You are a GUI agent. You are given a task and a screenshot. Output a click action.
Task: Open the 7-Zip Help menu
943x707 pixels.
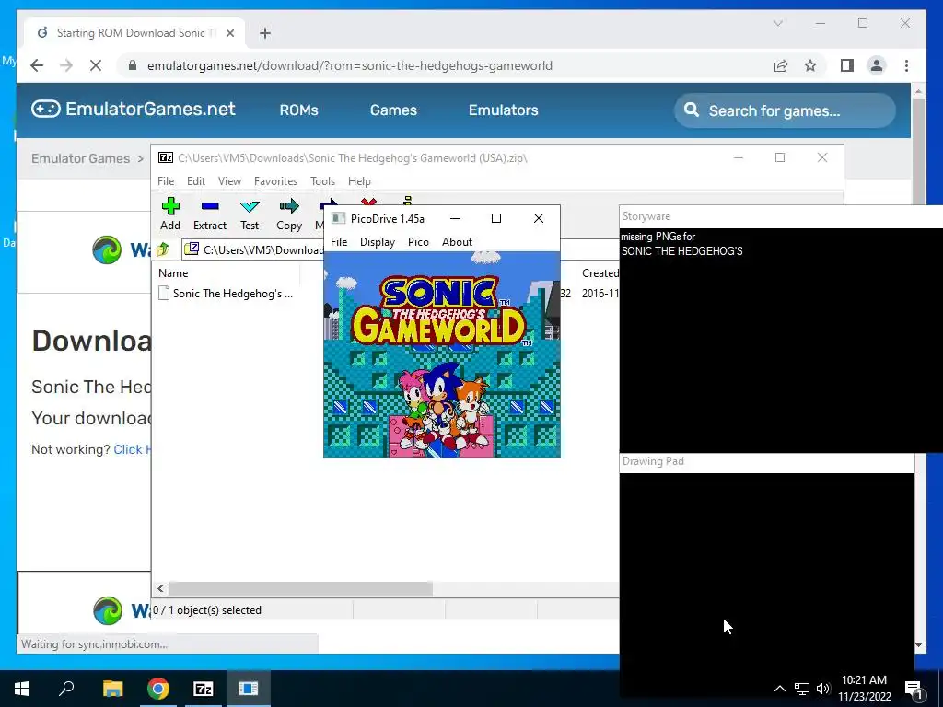[360, 181]
